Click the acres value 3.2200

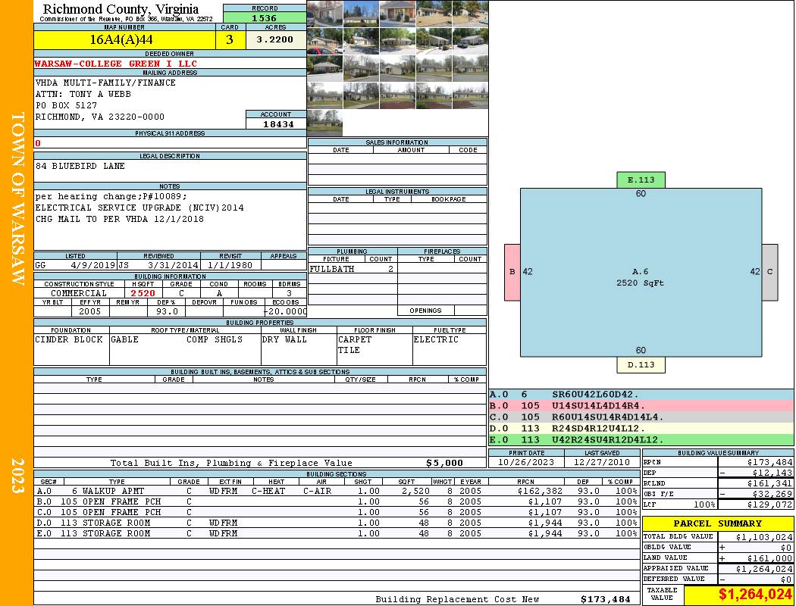pos(275,40)
